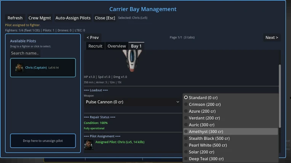Click the weapon dropdown chevron arrow

point(177,102)
